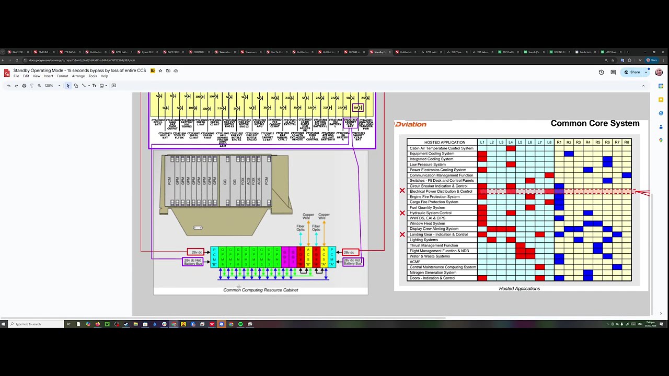Check the cloud document status icon

(x=176, y=70)
